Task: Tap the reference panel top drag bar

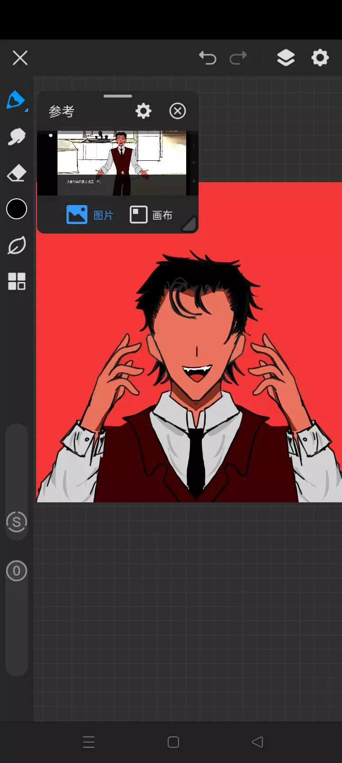Action: click(118, 96)
